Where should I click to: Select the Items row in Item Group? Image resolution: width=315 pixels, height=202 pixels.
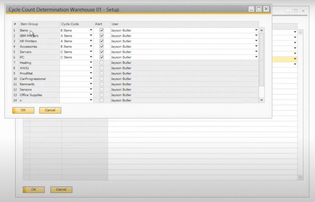pyautogui.click(x=39, y=30)
